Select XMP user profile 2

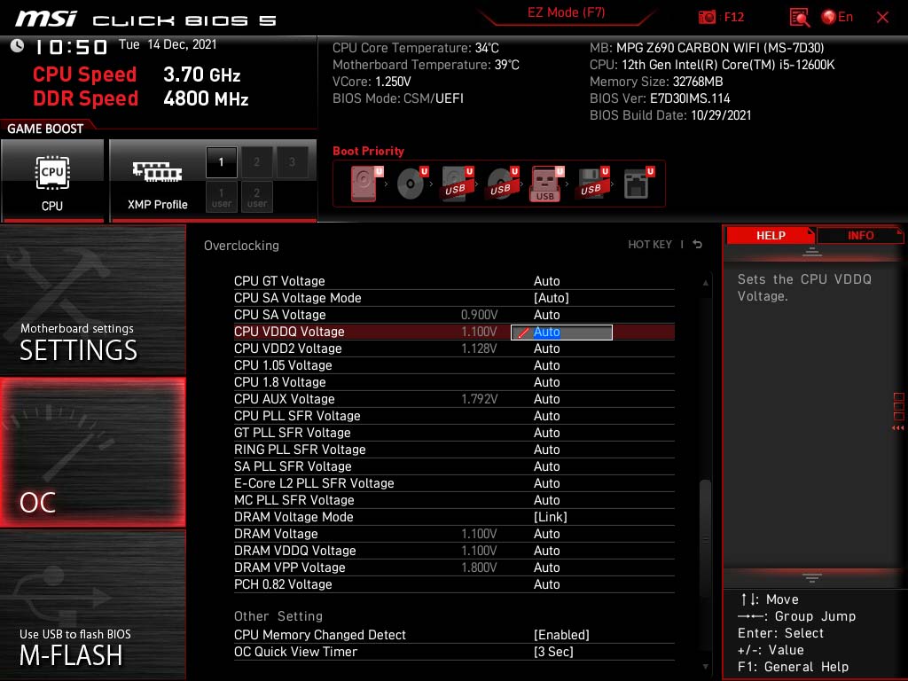256,197
